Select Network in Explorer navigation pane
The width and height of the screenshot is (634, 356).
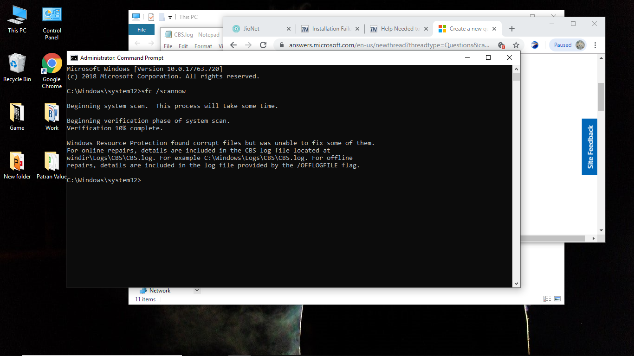(x=160, y=291)
